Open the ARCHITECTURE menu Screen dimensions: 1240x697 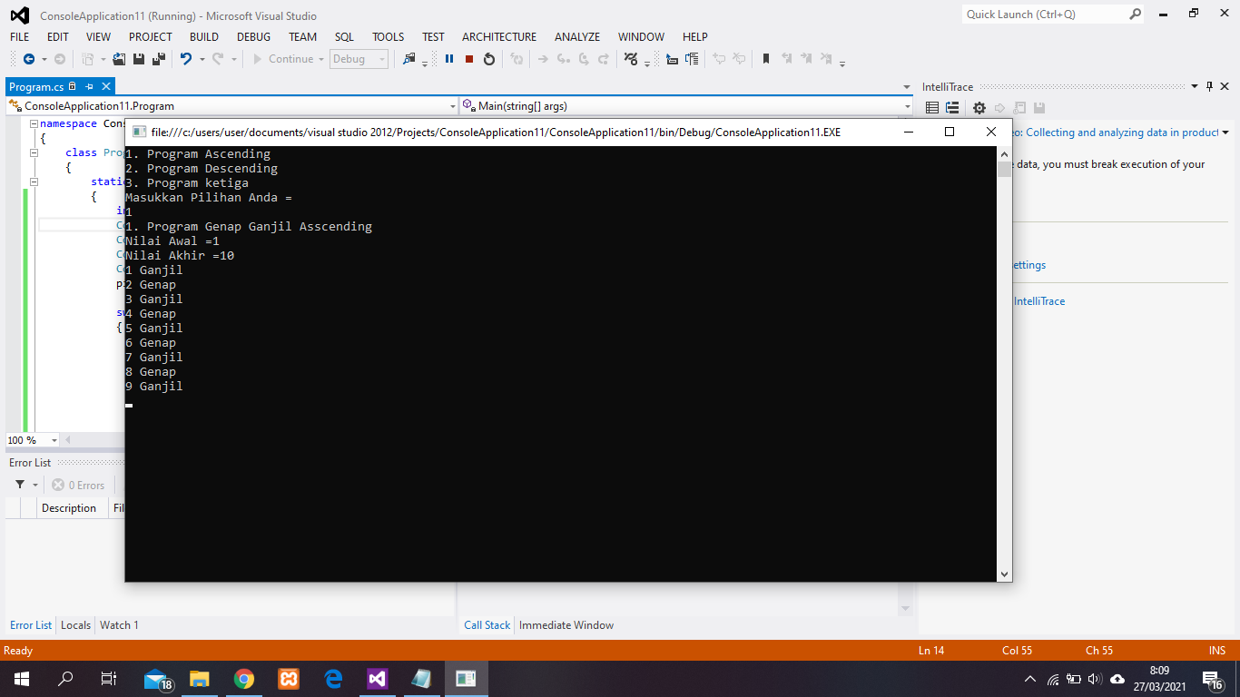(499, 37)
